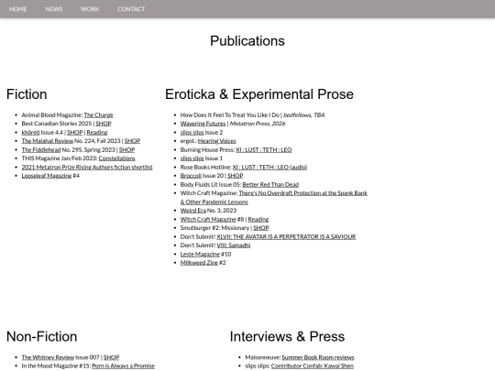
Task: Click the Eroticka & Experimental Prose heading
Action: 259,94
